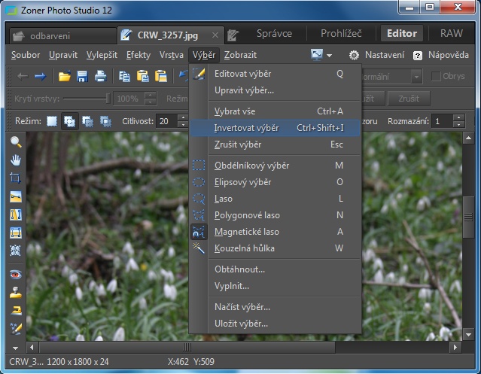The height and width of the screenshot is (374, 481).
Task: Click the Editor module button
Action: [x=402, y=33]
